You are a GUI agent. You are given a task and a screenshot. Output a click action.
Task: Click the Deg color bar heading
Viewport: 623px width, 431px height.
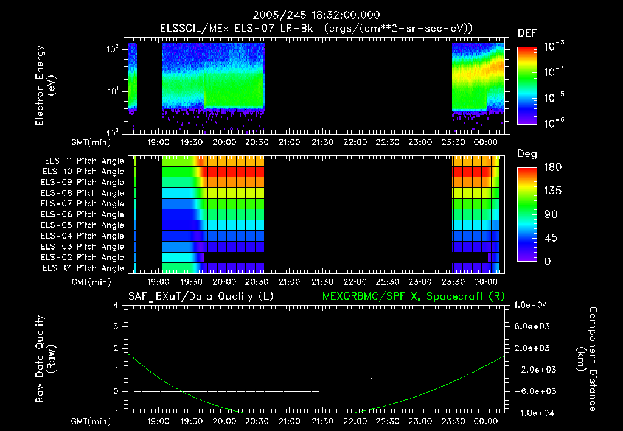click(x=527, y=154)
